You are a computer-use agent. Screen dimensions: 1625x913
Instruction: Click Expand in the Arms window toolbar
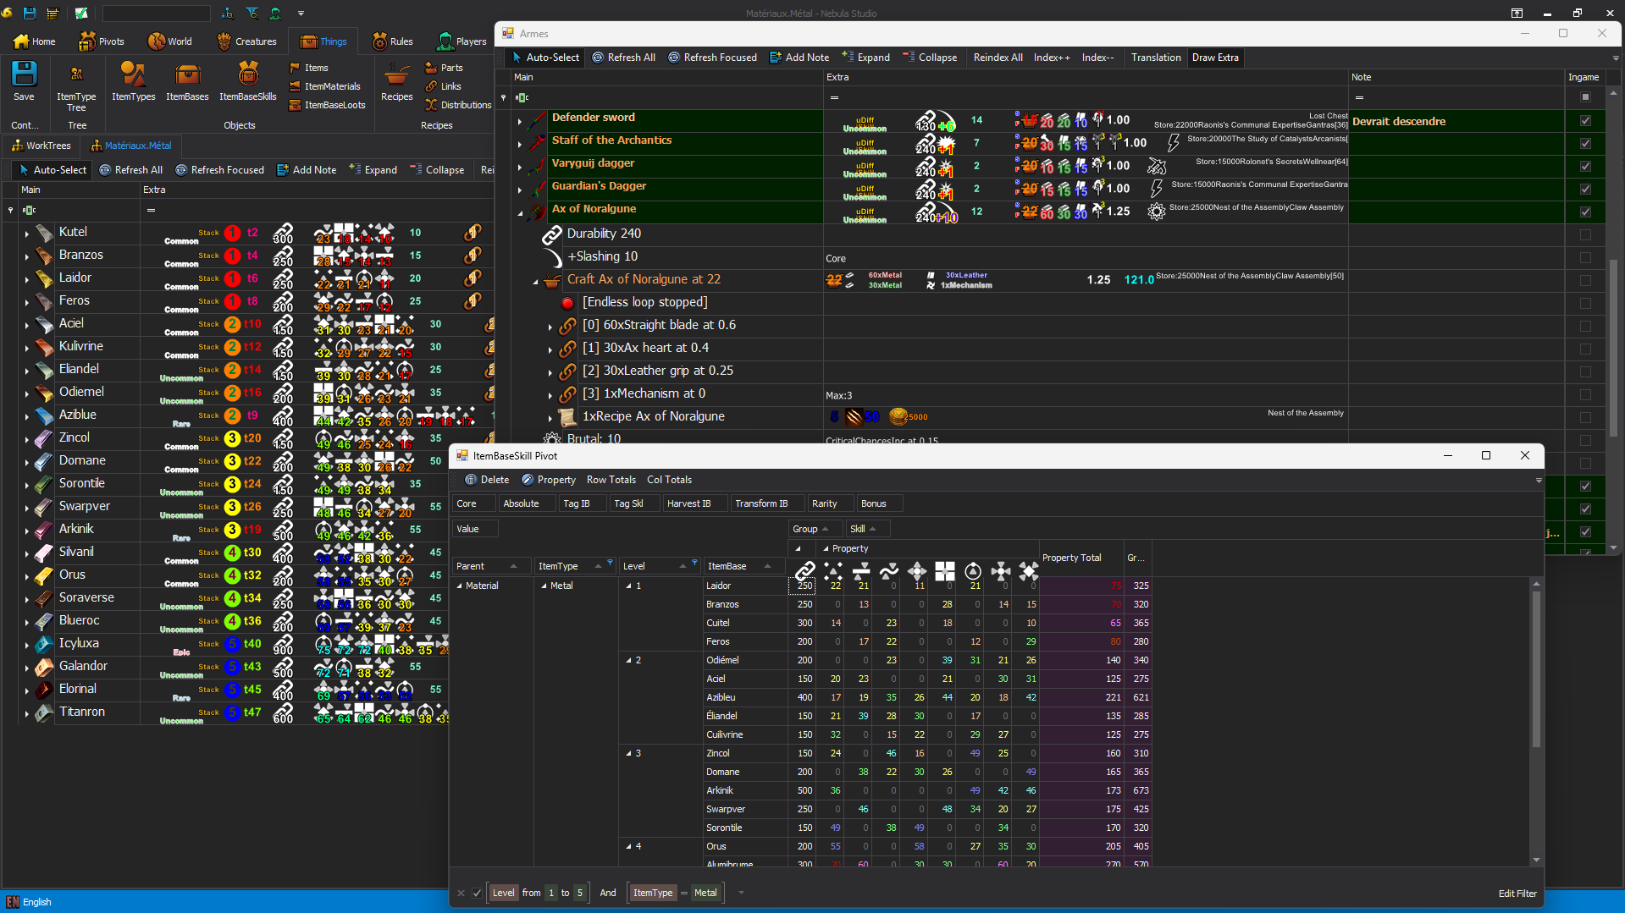[865, 58]
